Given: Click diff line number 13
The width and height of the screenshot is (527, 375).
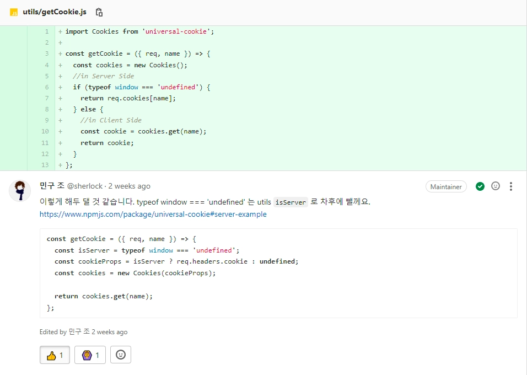Looking at the screenshot, I should click(45, 165).
